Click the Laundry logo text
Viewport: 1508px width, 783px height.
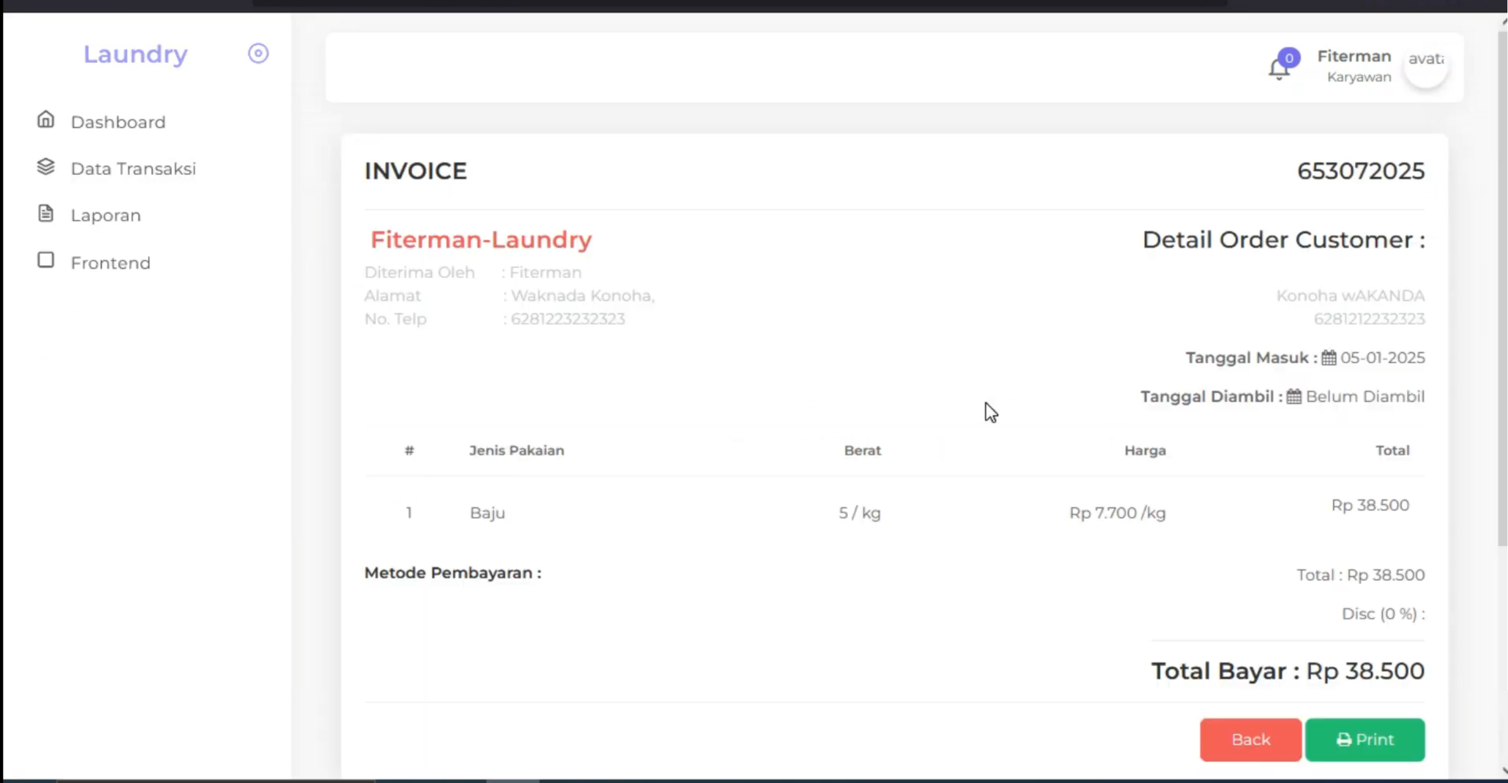pos(135,54)
